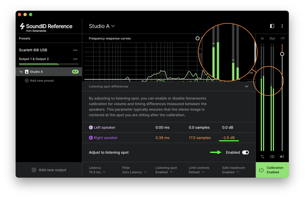Open Output 1 & Output 2 options menu
This screenshot has height=198, width=305.
[75, 59]
